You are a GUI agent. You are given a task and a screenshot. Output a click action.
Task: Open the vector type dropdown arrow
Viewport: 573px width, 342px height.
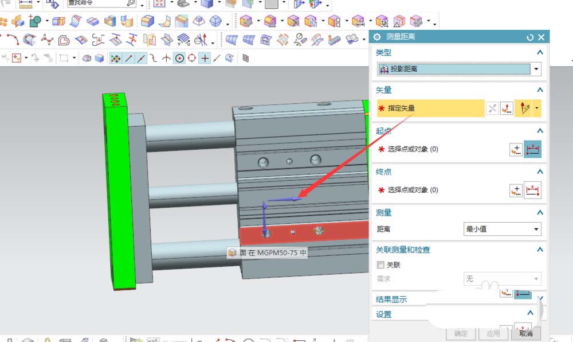tap(537, 108)
